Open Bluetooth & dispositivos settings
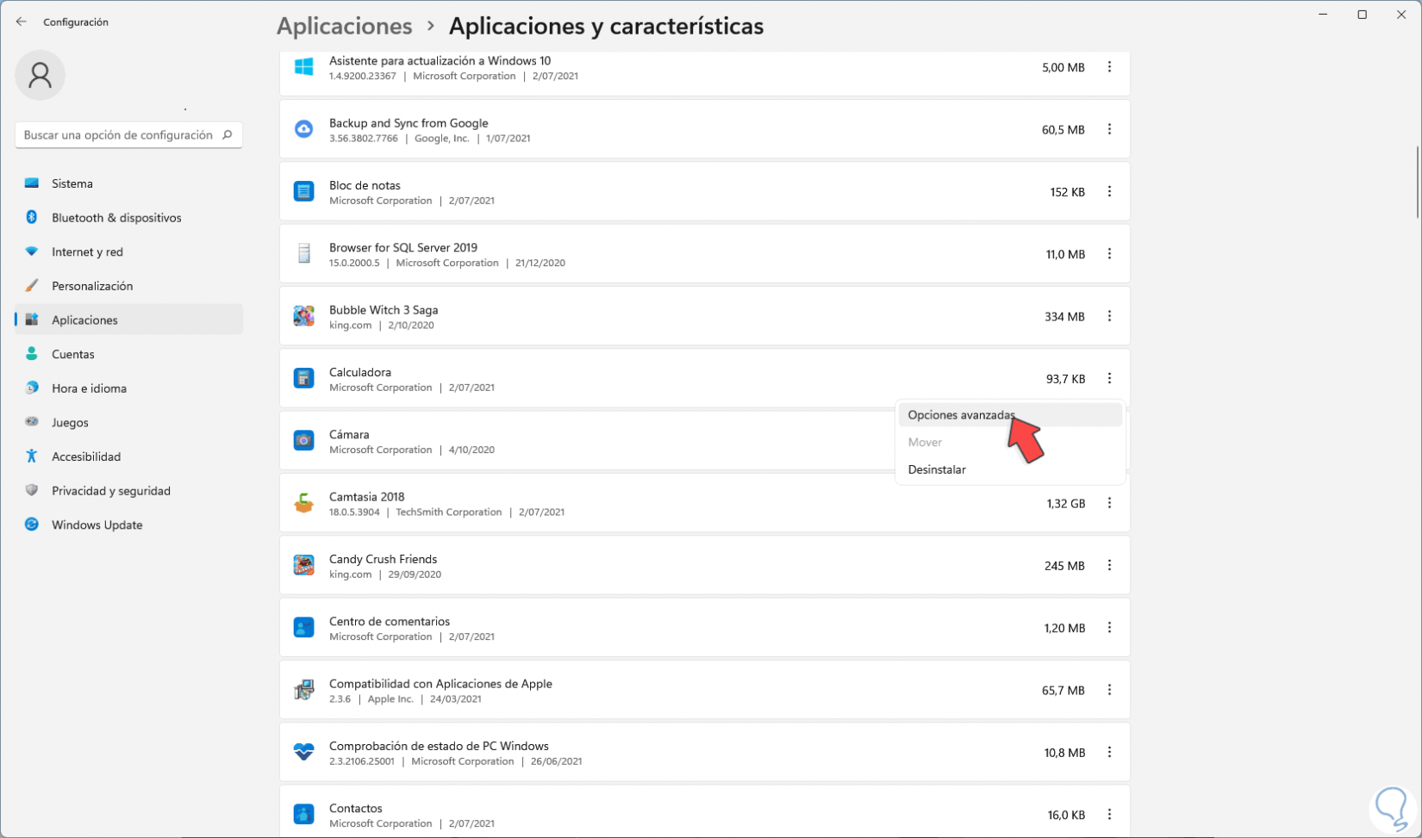The image size is (1422, 838). [x=128, y=218]
